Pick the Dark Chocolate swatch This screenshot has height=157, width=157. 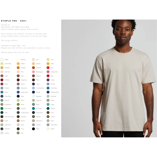coord(2,117)
